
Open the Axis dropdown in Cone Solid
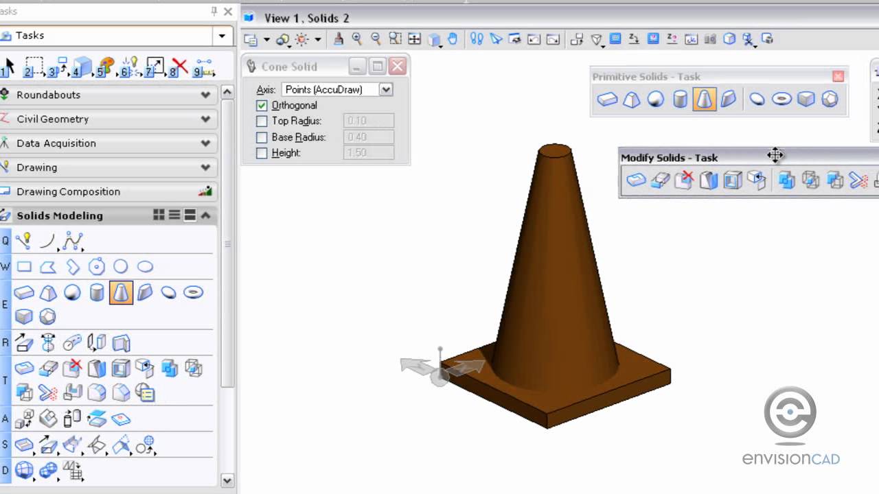[x=386, y=89]
